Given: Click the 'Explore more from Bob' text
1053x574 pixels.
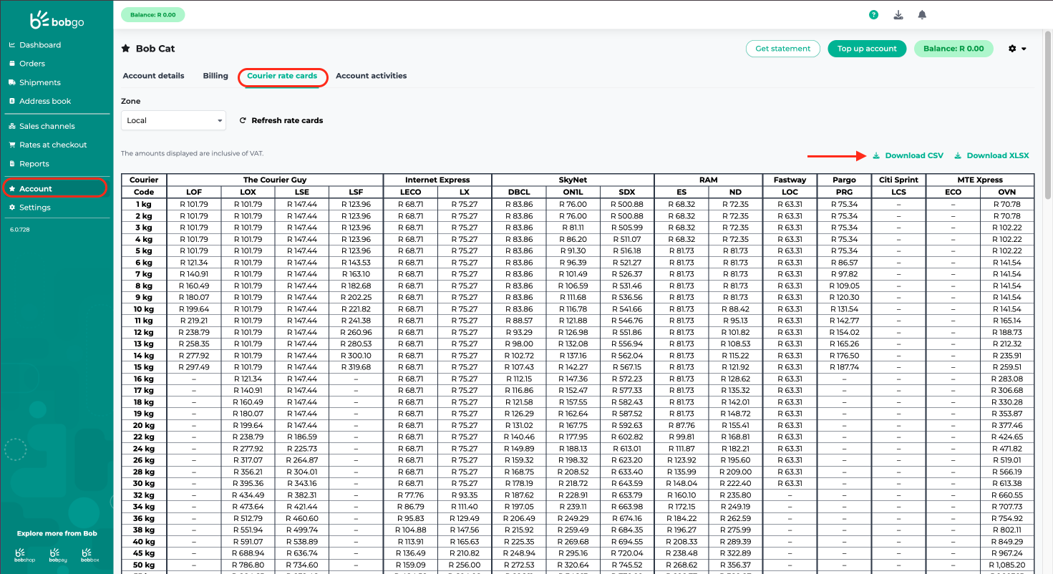Looking at the screenshot, I should (x=57, y=533).
